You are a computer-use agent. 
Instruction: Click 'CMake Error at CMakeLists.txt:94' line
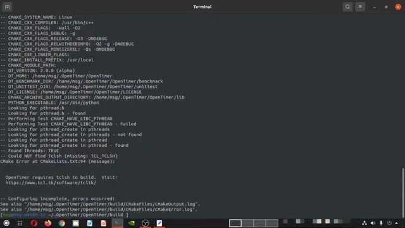pyautogui.click(x=58, y=161)
